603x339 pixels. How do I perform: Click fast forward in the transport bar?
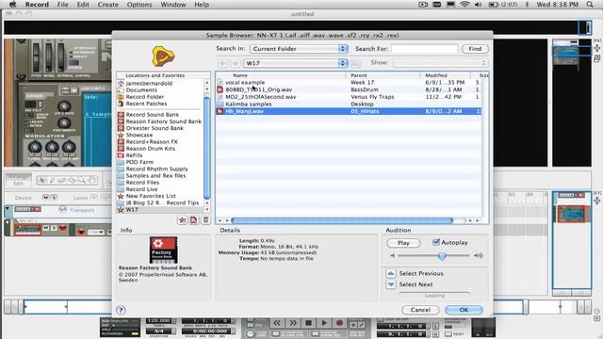click(x=293, y=323)
